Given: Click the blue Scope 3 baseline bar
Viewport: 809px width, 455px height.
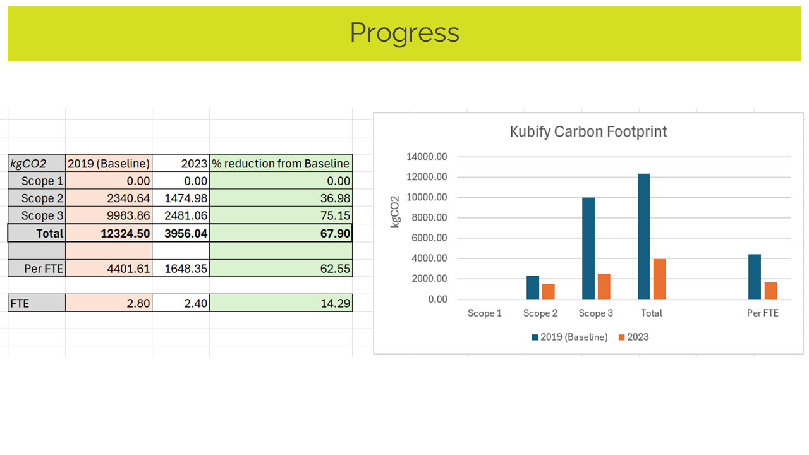Looking at the screenshot, I should (588, 248).
